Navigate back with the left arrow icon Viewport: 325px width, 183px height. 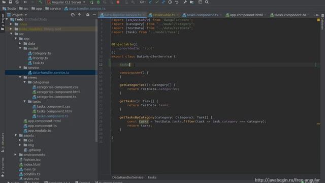click(x=25, y=2)
